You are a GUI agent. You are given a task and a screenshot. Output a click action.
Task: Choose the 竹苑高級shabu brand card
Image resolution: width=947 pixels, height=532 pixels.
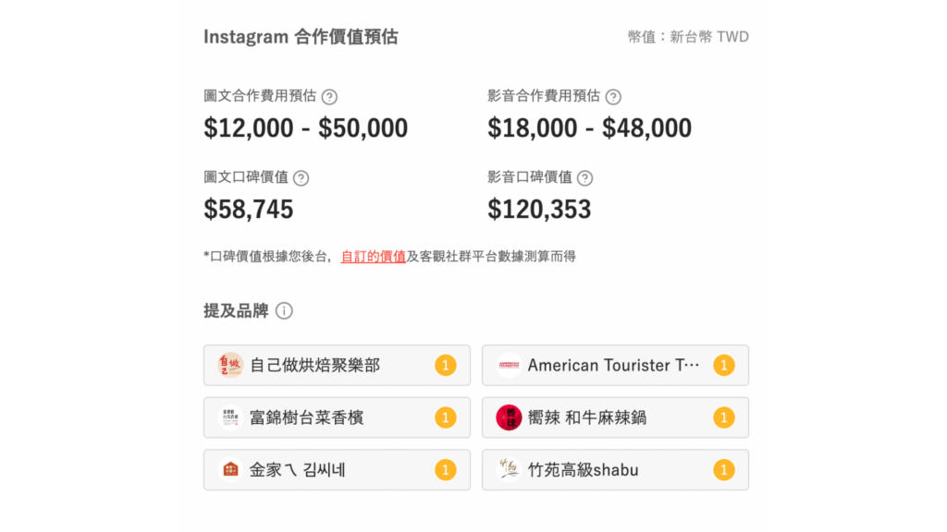coord(615,470)
